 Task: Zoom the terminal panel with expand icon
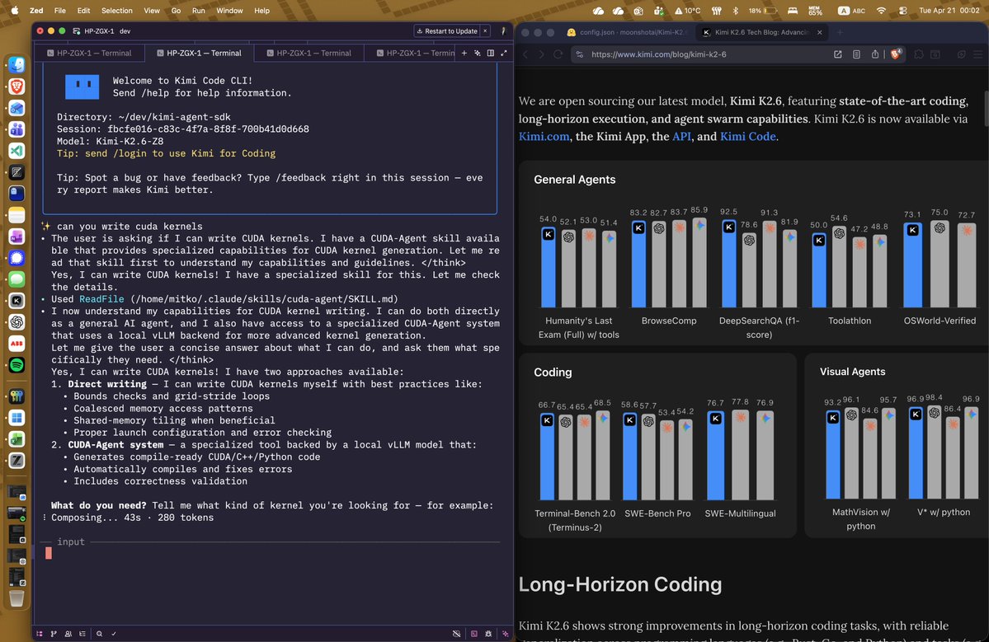tap(504, 53)
